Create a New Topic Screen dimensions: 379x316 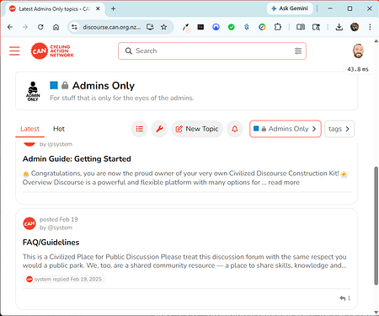click(197, 129)
